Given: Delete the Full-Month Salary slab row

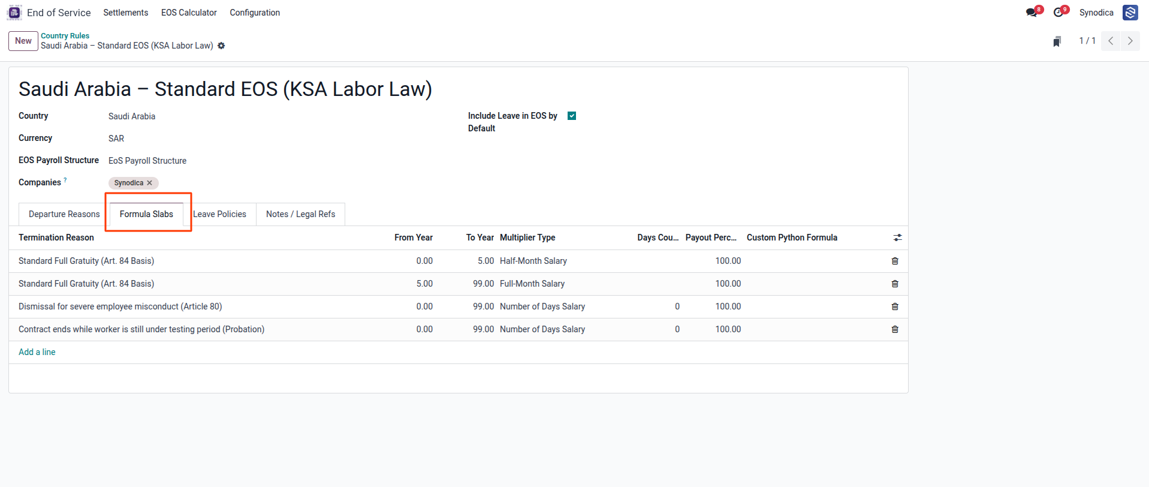Looking at the screenshot, I should (x=895, y=284).
